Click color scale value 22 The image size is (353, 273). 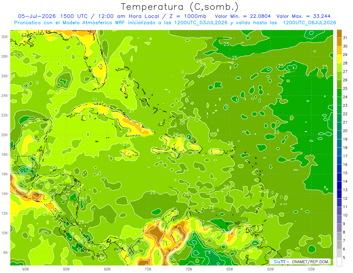345,114
